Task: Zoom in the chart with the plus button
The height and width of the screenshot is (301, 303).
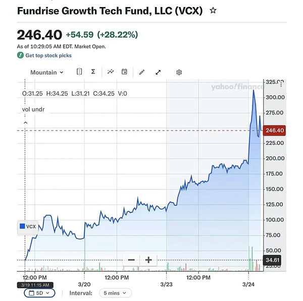Action: [x=148, y=260]
